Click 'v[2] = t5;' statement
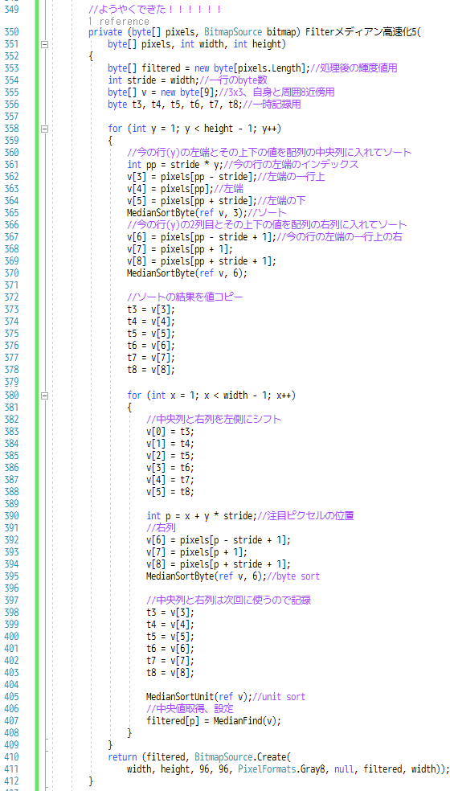 [x=170, y=455]
